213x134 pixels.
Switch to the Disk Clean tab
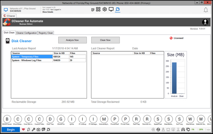tap(9, 33)
